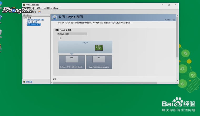Click the PhysX label in diagram
The height and width of the screenshot is (116, 200).
click(85, 43)
